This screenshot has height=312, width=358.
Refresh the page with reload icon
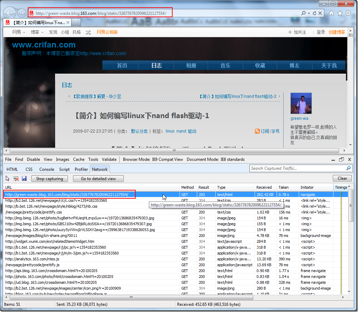click(x=314, y=13)
